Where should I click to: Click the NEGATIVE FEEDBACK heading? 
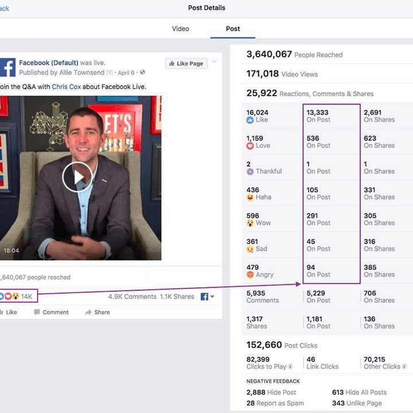point(273,381)
